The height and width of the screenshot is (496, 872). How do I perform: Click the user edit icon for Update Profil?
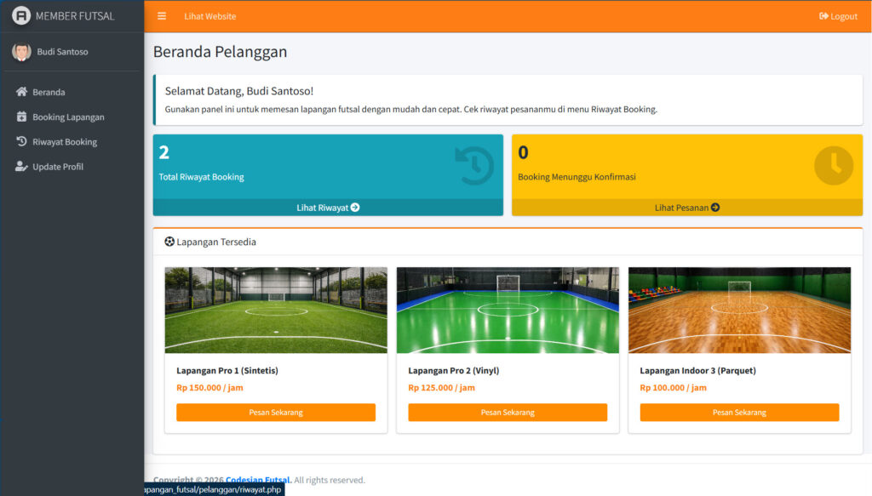pos(22,167)
